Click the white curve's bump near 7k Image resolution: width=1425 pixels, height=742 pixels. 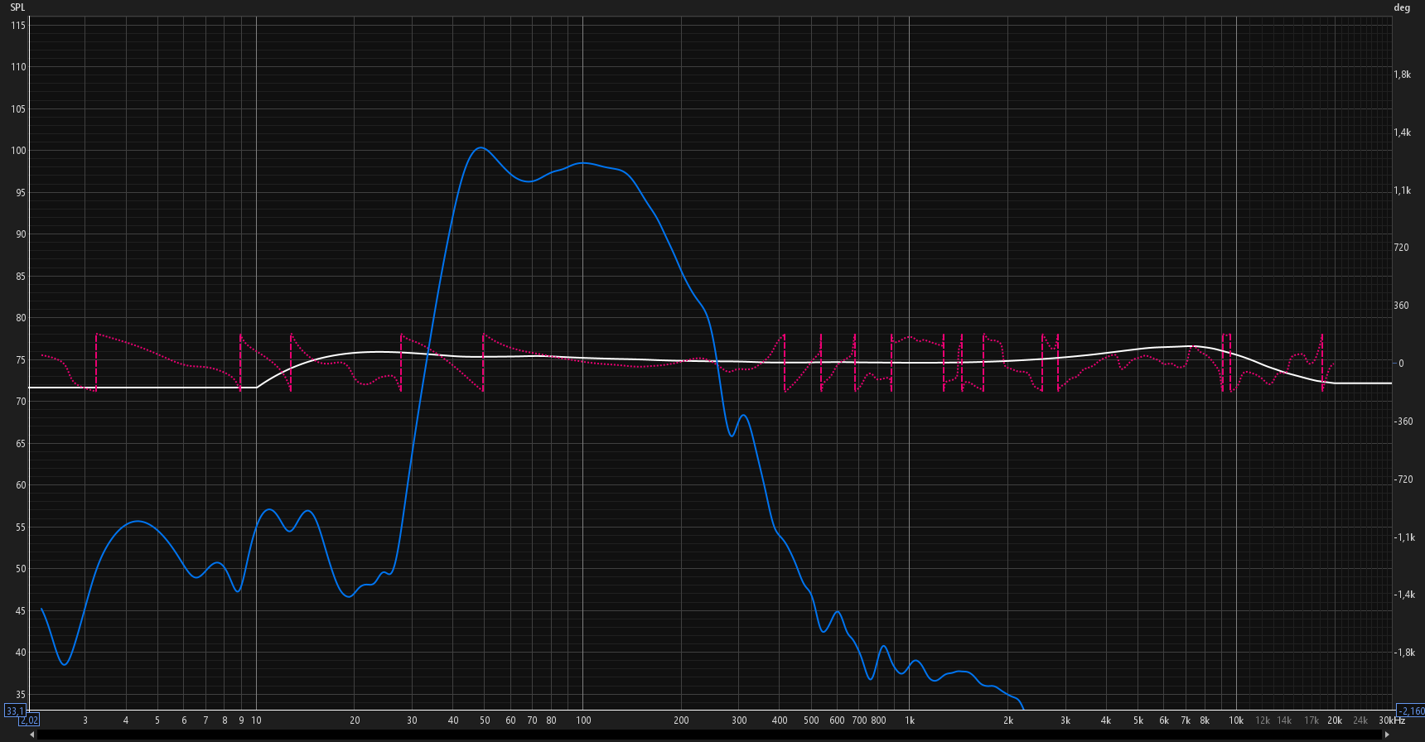point(1191,346)
